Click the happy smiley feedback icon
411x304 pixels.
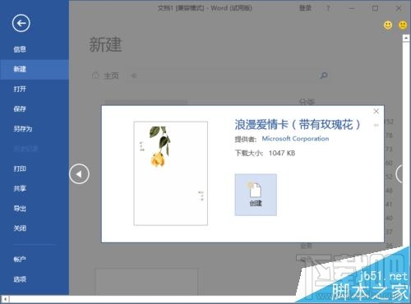[388, 25]
